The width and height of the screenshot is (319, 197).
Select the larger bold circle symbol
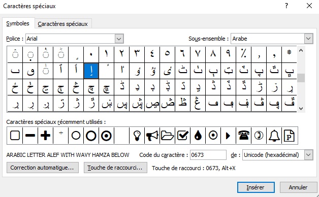pos(91,136)
